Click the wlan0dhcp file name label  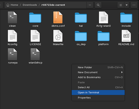35,63
